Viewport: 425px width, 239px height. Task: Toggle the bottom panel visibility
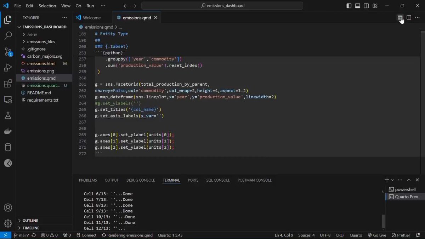pos(358,6)
